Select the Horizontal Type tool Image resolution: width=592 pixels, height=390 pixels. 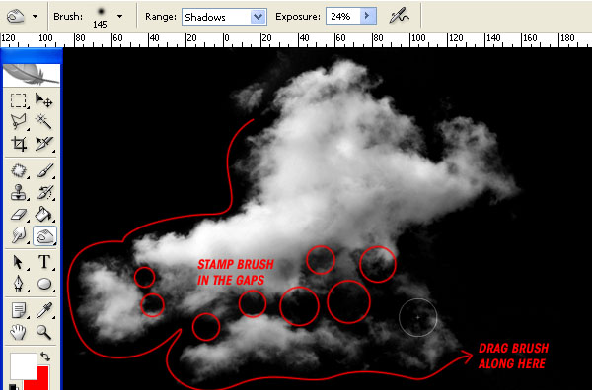tap(44, 262)
